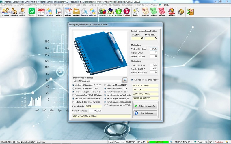Open the Procurar folder icon
This screenshot has height=144, width=231.
[76, 12]
